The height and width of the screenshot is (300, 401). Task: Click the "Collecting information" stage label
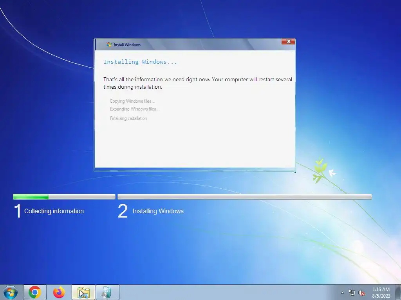54,211
